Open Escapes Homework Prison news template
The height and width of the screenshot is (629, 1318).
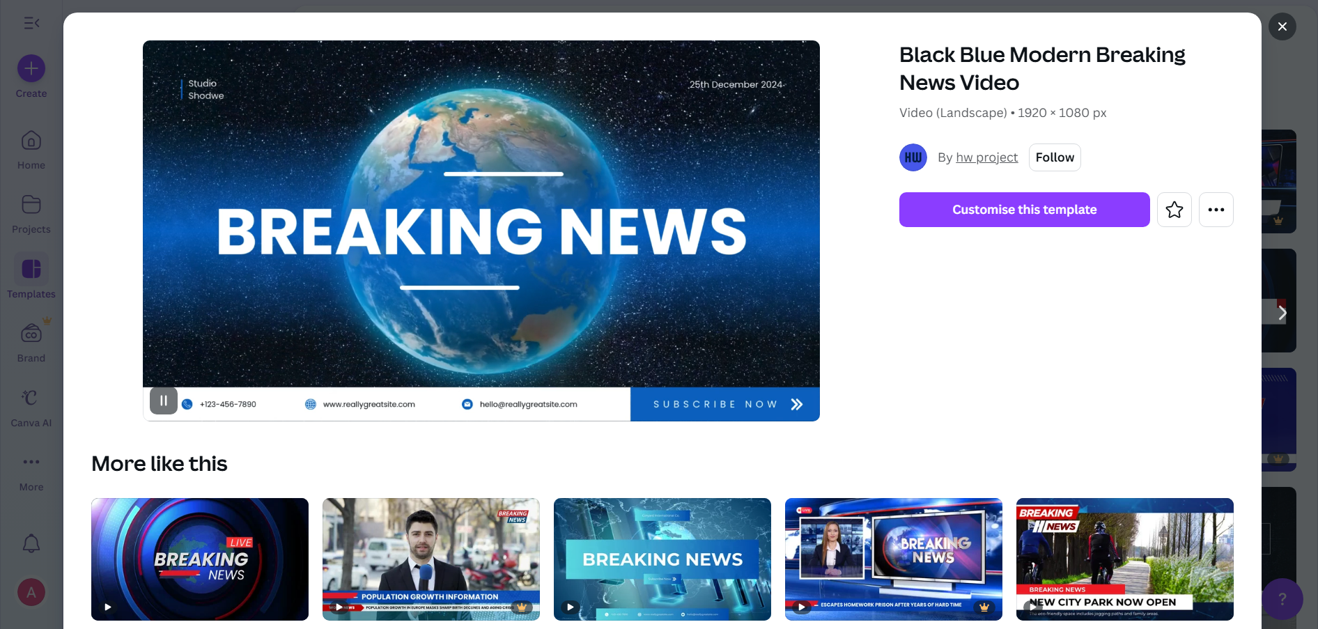click(894, 559)
